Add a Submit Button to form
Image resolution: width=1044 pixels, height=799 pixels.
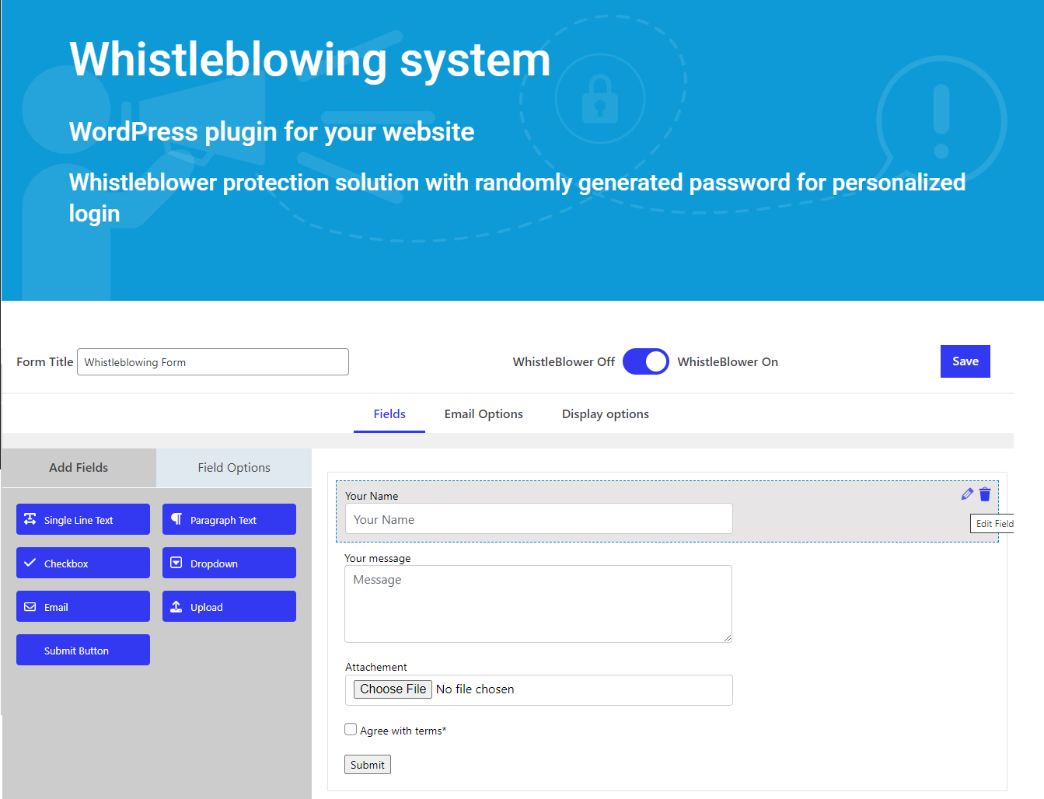coord(83,650)
